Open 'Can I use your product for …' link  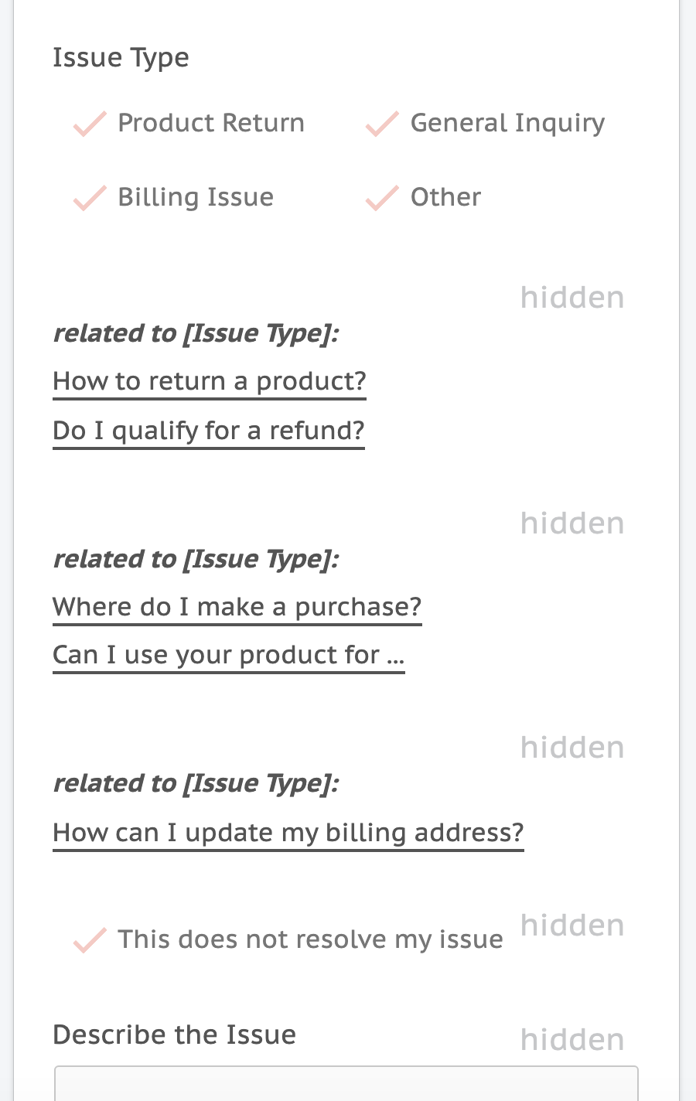[x=229, y=656]
